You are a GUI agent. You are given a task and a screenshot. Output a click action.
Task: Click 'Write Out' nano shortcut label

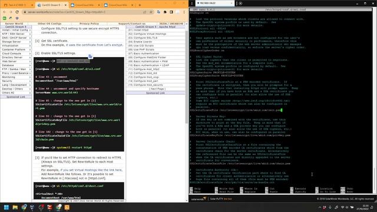226,188
